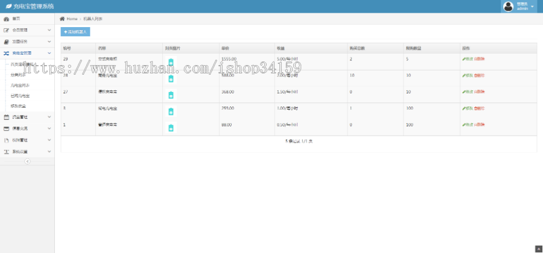The width and height of the screenshot is (543, 253).
Task: Click the scroll-to-top arrow at bottom right
Action: click(538, 249)
